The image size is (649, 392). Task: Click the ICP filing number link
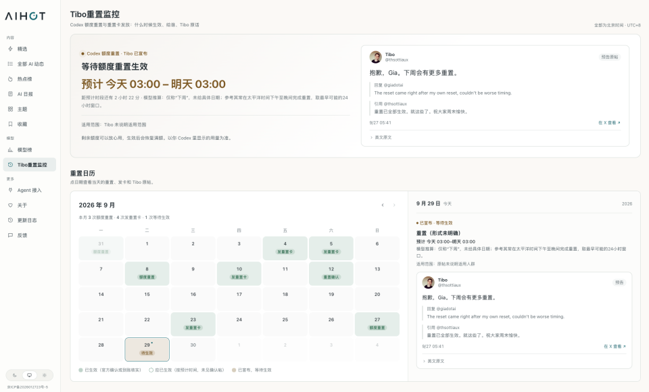pyautogui.click(x=27, y=387)
